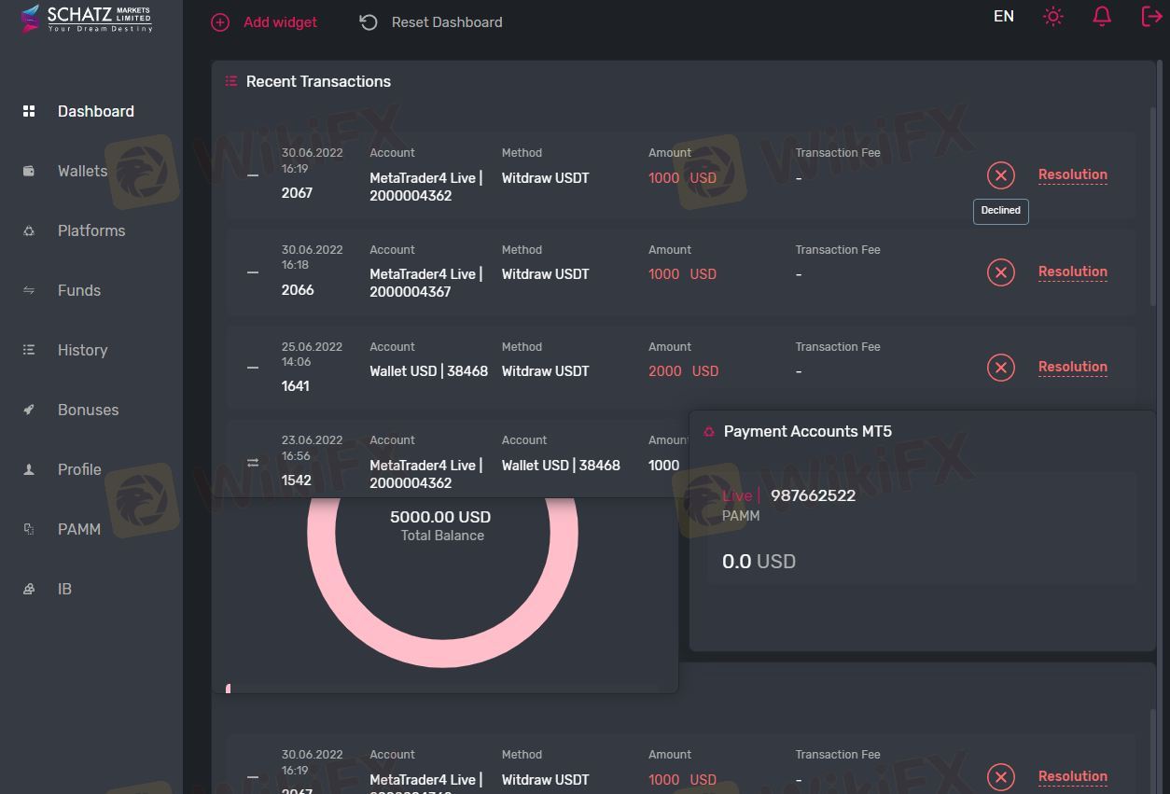
Task: Click the History list icon in sidebar
Action: point(29,350)
